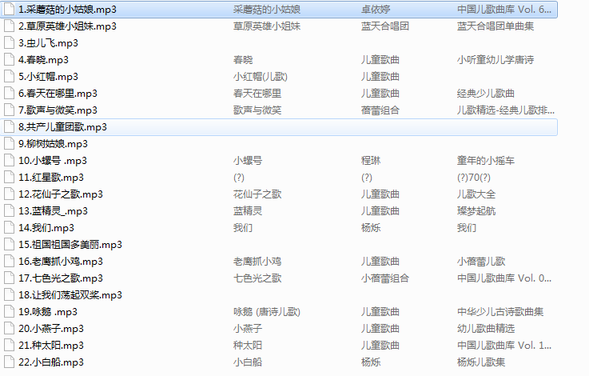Click the file icon beside 11.红星歌.mp3
Viewport: 589px width, 376px height.
pyautogui.click(x=9, y=178)
